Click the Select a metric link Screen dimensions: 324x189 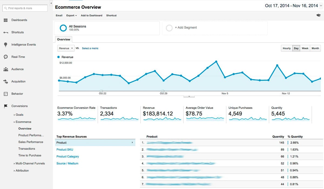pyautogui.click(x=90, y=48)
